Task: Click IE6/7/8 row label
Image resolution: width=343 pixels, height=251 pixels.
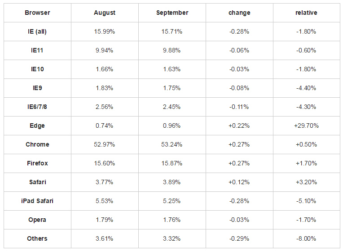Action: (x=37, y=107)
